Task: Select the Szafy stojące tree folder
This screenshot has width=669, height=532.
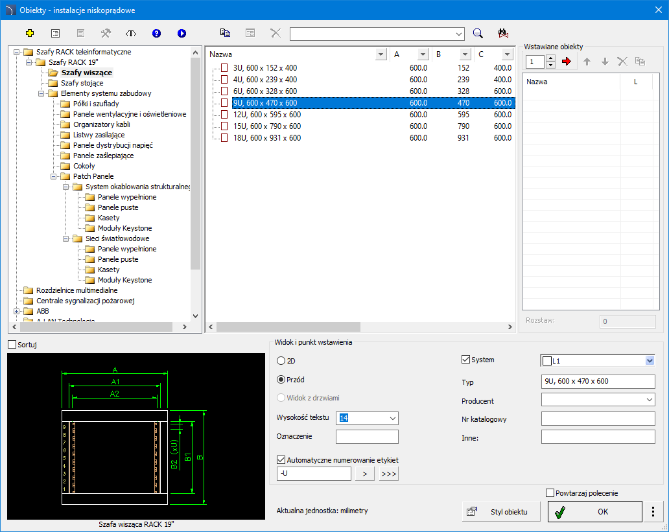Action: [x=82, y=83]
